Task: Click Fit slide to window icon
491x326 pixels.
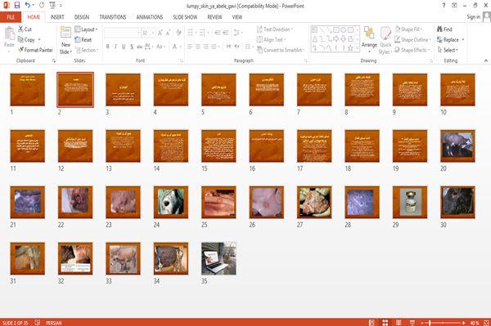Action: (x=487, y=323)
